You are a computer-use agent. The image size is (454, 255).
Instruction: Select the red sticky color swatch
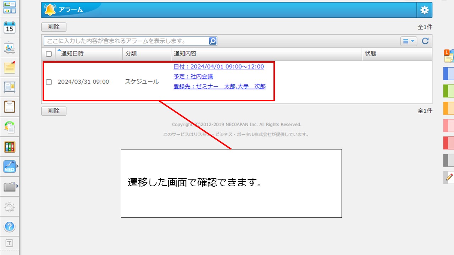[449, 143]
